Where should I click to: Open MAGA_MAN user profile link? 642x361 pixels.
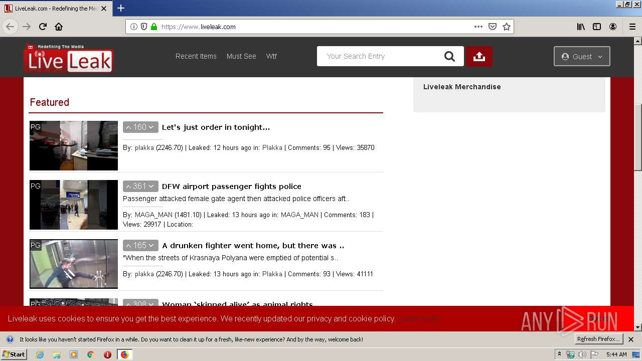[153, 215]
